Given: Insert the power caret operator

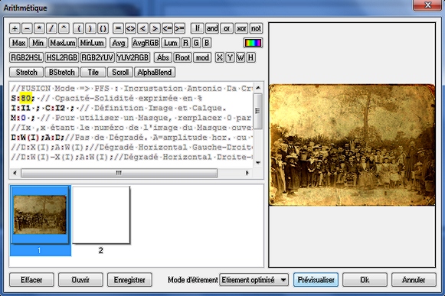Looking at the screenshot, I should [64, 28].
